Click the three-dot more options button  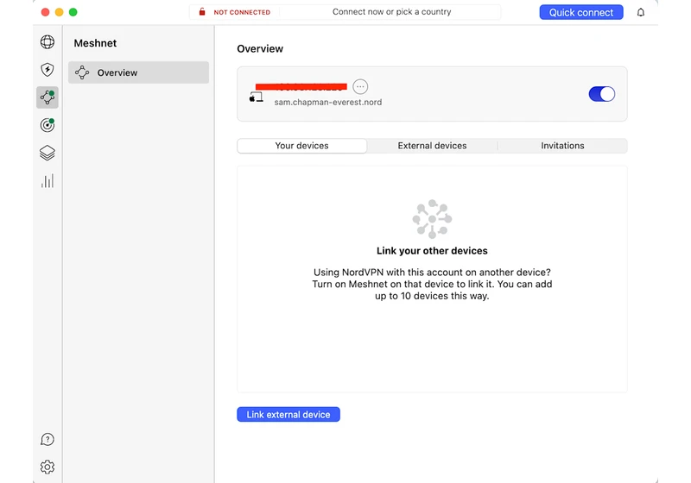pyautogui.click(x=360, y=86)
